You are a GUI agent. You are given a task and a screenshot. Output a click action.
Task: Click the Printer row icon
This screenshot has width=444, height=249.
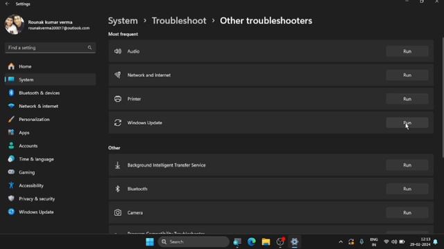118,99
